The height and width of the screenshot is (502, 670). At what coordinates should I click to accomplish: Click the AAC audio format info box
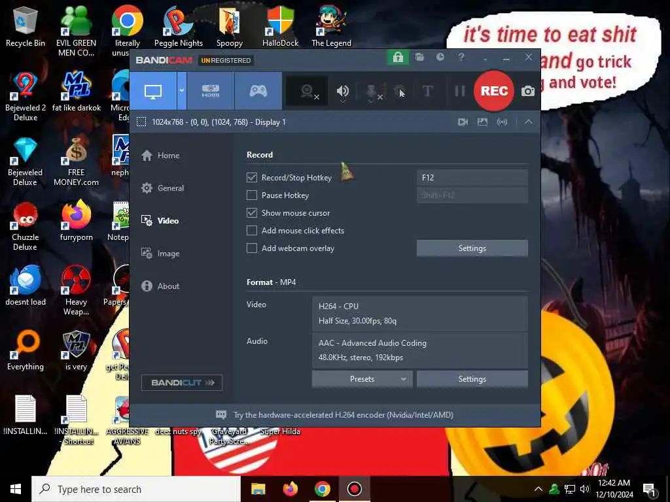click(x=419, y=350)
